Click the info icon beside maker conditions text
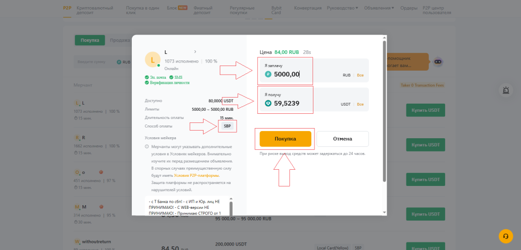 pyautogui.click(x=147, y=147)
